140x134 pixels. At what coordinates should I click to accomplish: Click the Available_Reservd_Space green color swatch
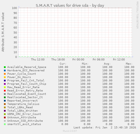pos(5,67)
